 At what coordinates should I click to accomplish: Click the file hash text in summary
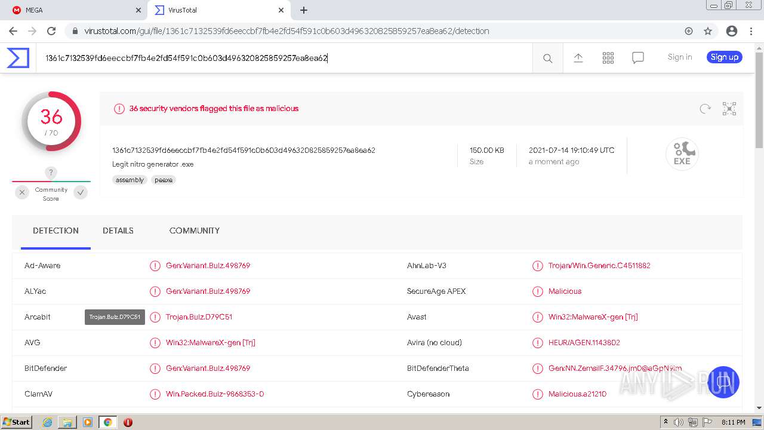tap(244, 150)
